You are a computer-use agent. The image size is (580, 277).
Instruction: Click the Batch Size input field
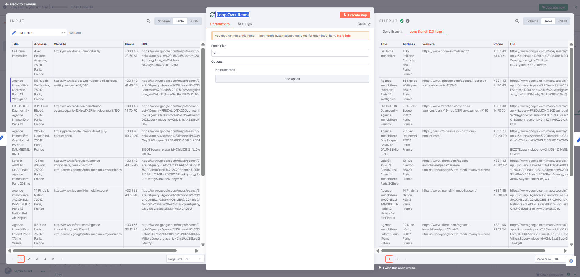[x=290, y=53]
